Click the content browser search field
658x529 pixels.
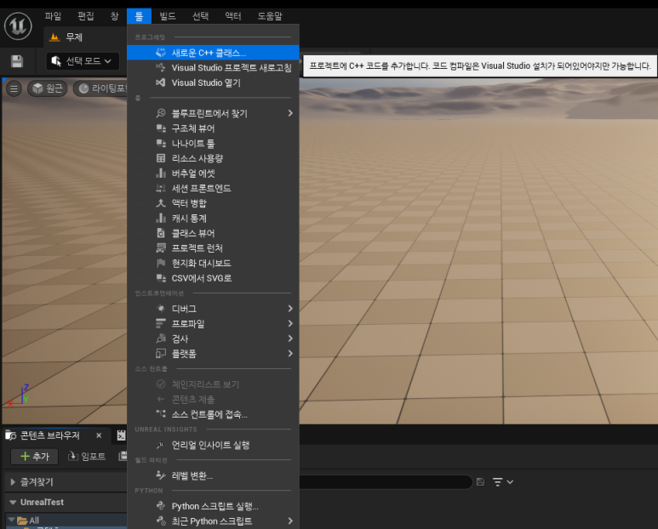click(x=386, y=482)
